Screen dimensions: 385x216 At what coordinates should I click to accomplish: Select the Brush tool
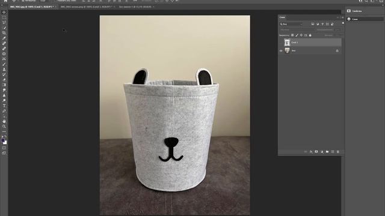(4, 64)
